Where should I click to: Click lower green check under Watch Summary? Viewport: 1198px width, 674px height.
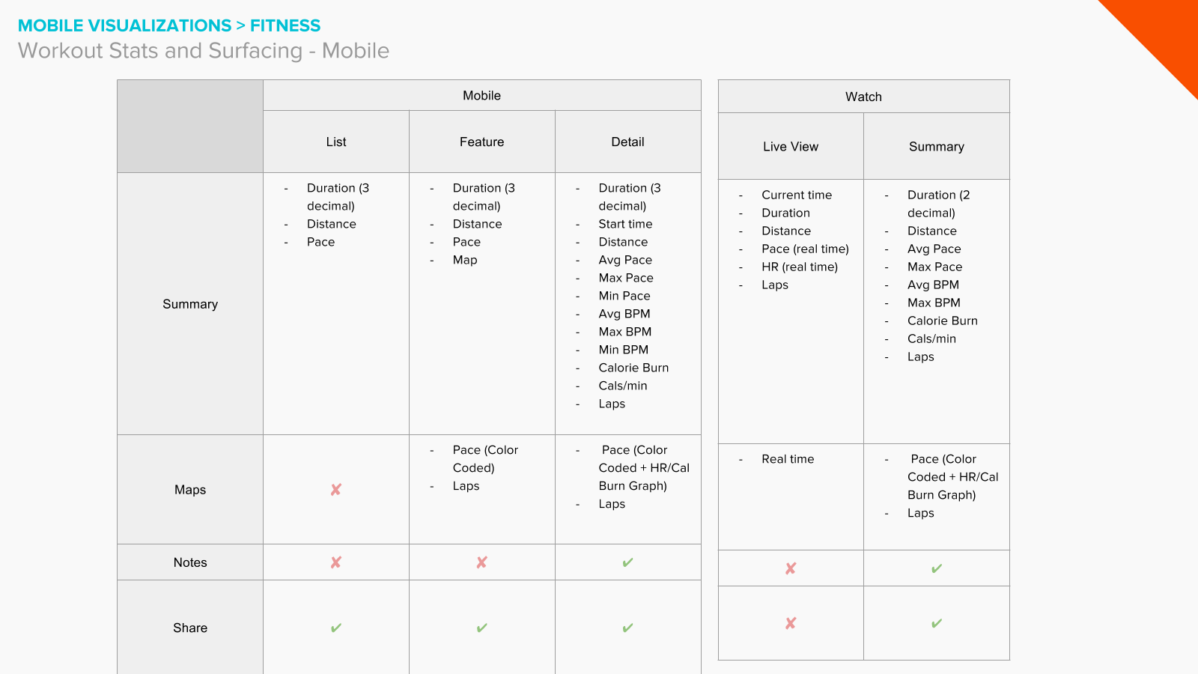click(x=937, y=623)
